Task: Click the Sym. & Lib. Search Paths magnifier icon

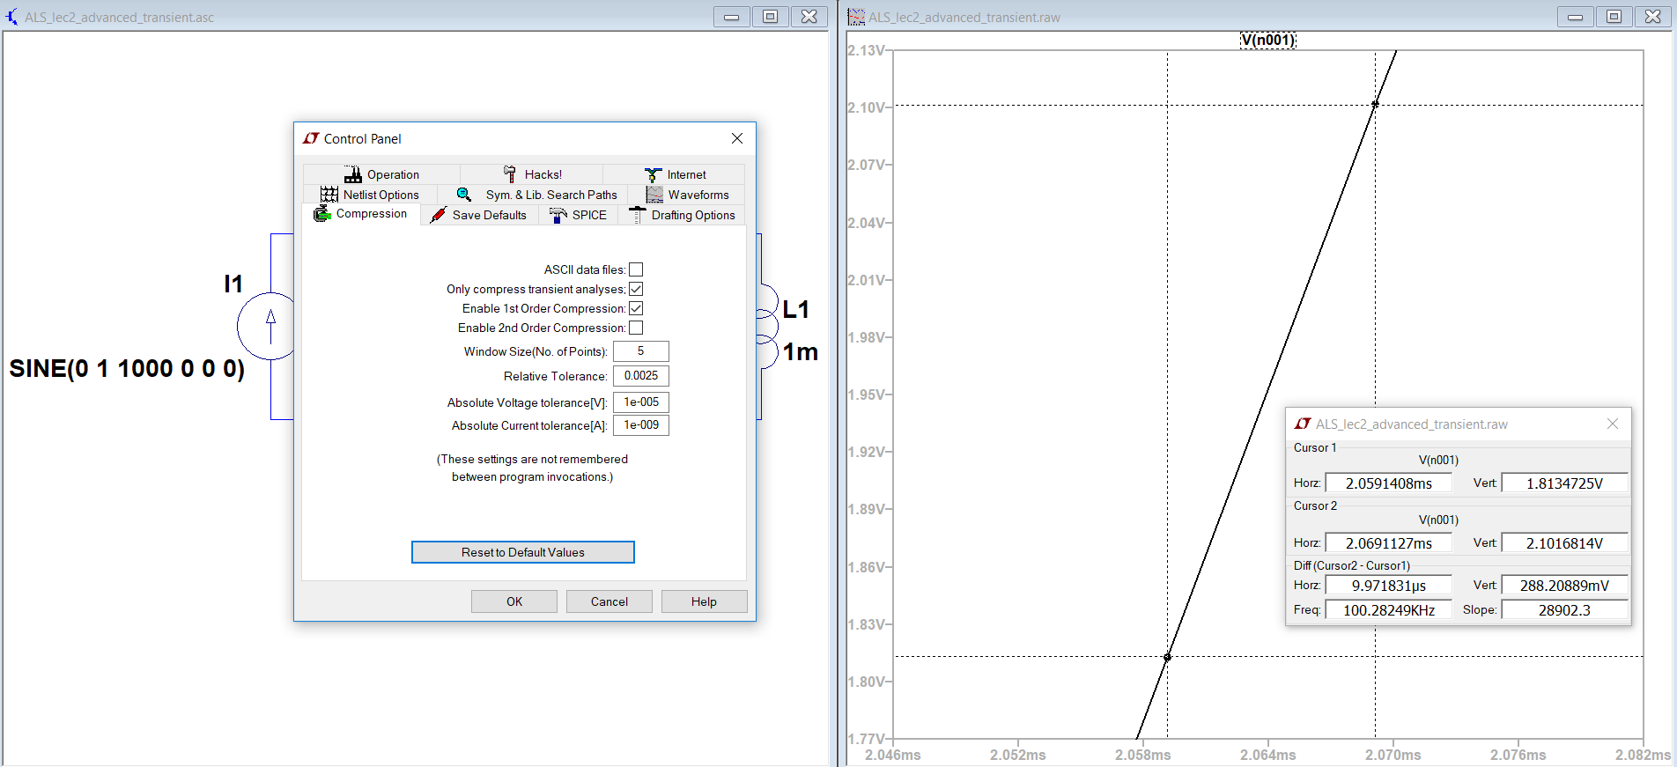Action: click(x=464, y=195)
